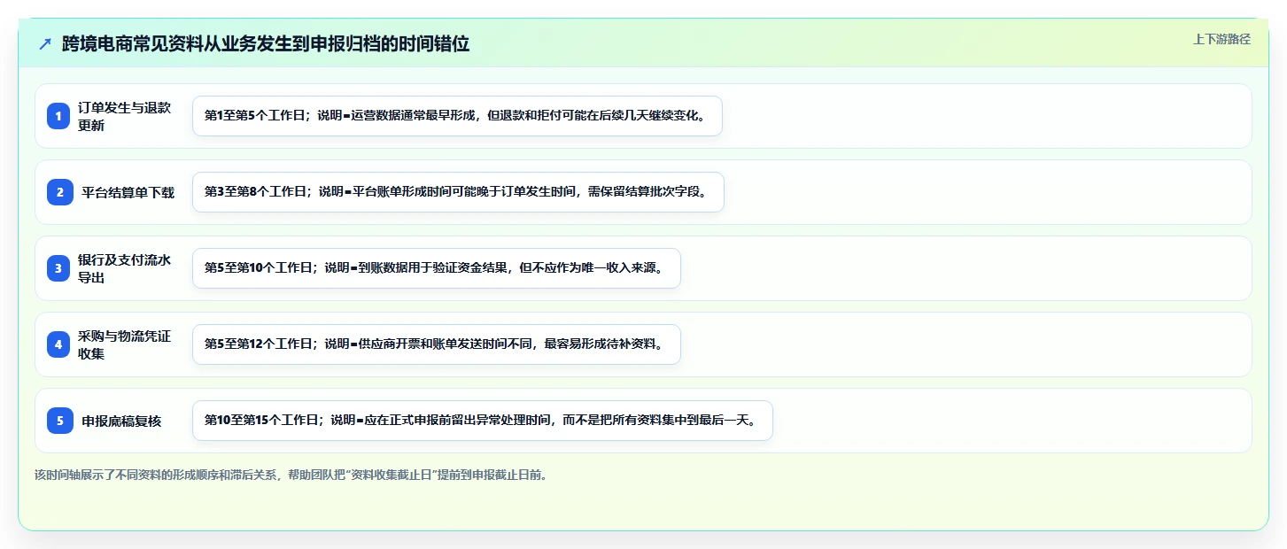Click the 第5至第12个工作日 description box
The height and width of the screenshot is (549, 1287).
(x=437, y=344)
